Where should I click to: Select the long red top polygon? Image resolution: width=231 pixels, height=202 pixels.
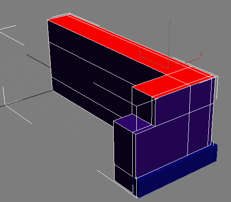coord(115,44)
